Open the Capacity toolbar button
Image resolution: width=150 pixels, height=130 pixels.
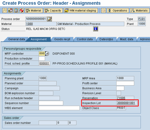53,10
